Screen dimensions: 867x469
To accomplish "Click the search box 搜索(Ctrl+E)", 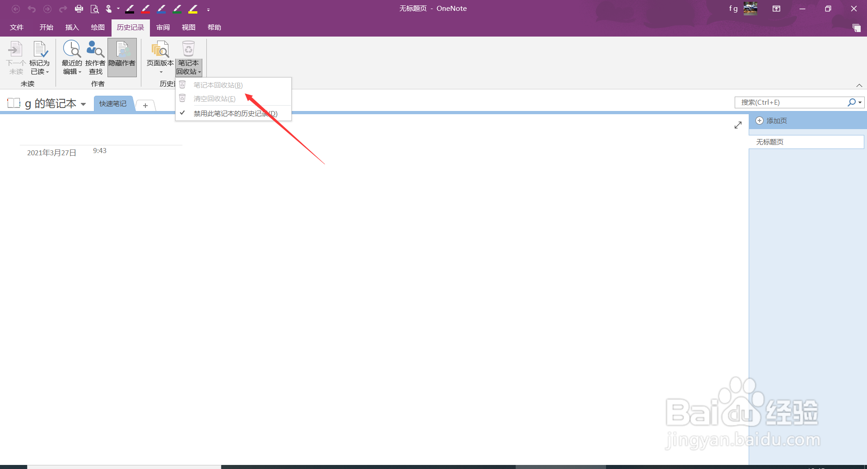I will click(x=790, y=102).
